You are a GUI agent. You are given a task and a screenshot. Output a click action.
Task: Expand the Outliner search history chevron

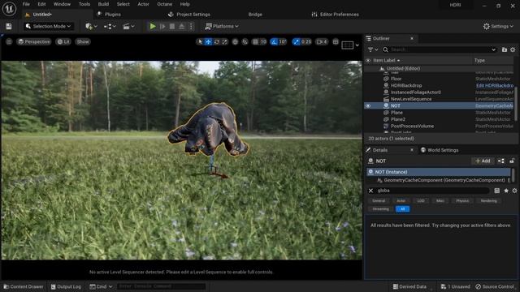point(493,49)
